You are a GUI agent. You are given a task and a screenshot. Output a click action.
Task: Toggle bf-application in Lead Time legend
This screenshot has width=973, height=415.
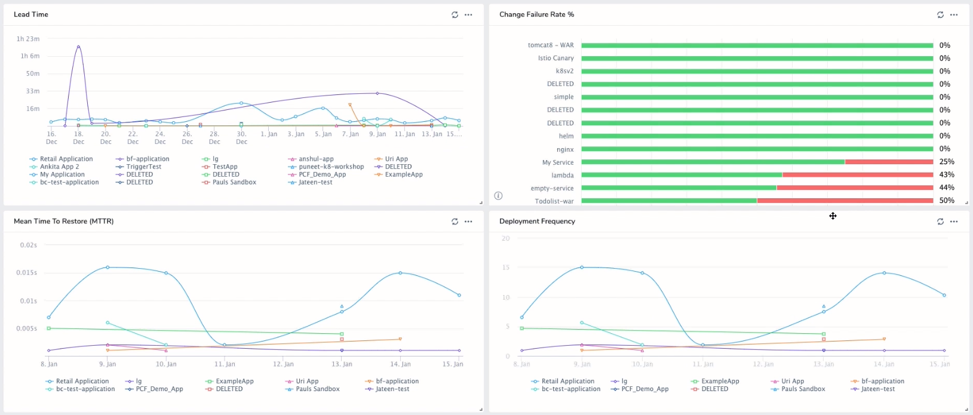point(143,159)
